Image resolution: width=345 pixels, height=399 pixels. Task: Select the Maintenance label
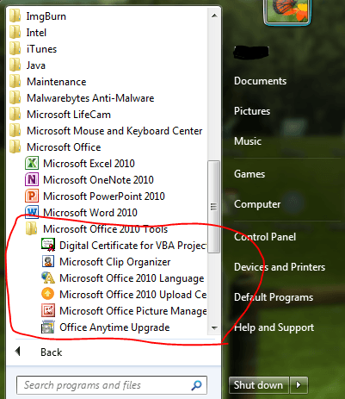(x=57, y=82)
